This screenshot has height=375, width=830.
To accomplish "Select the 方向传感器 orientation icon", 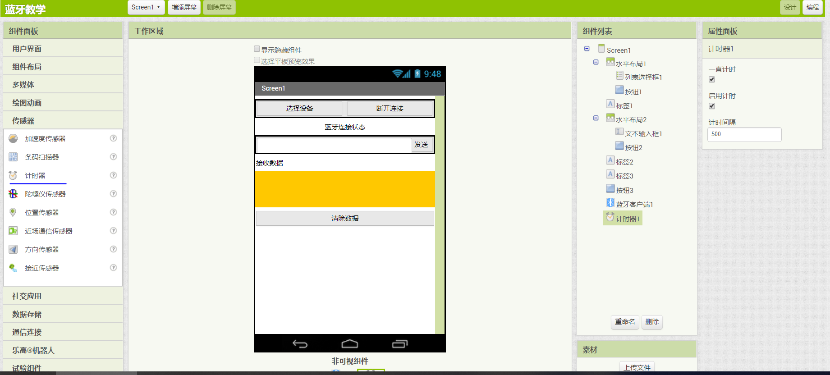I will click(13, 249).
